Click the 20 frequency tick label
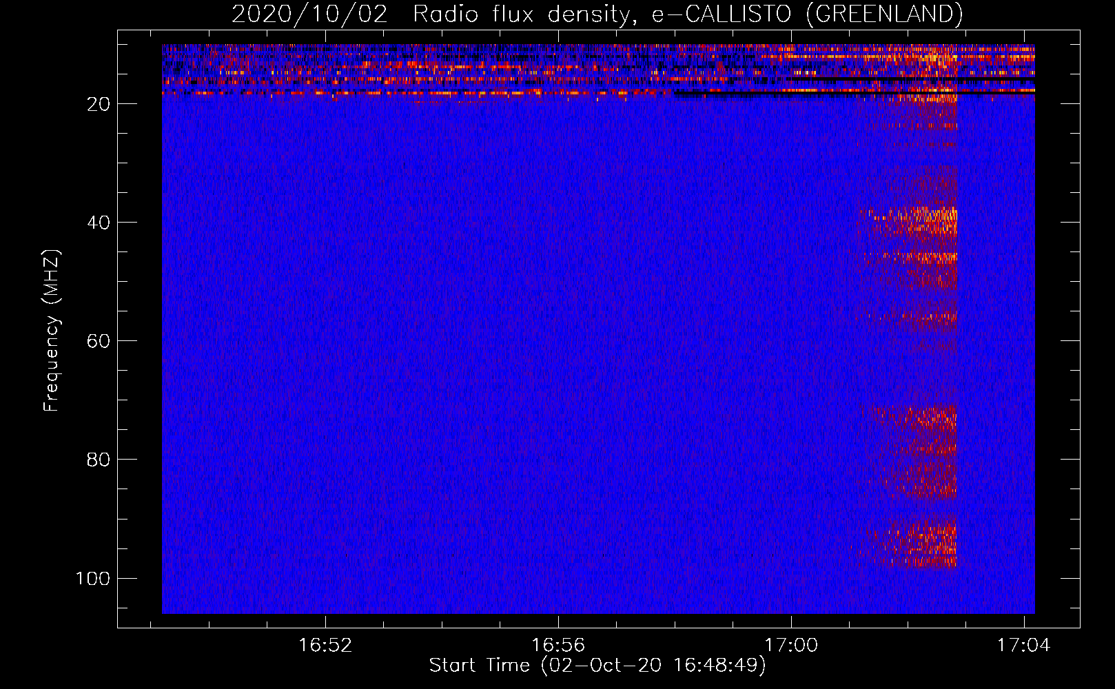This screenshot has width=1115, height=689. (99, 104)
